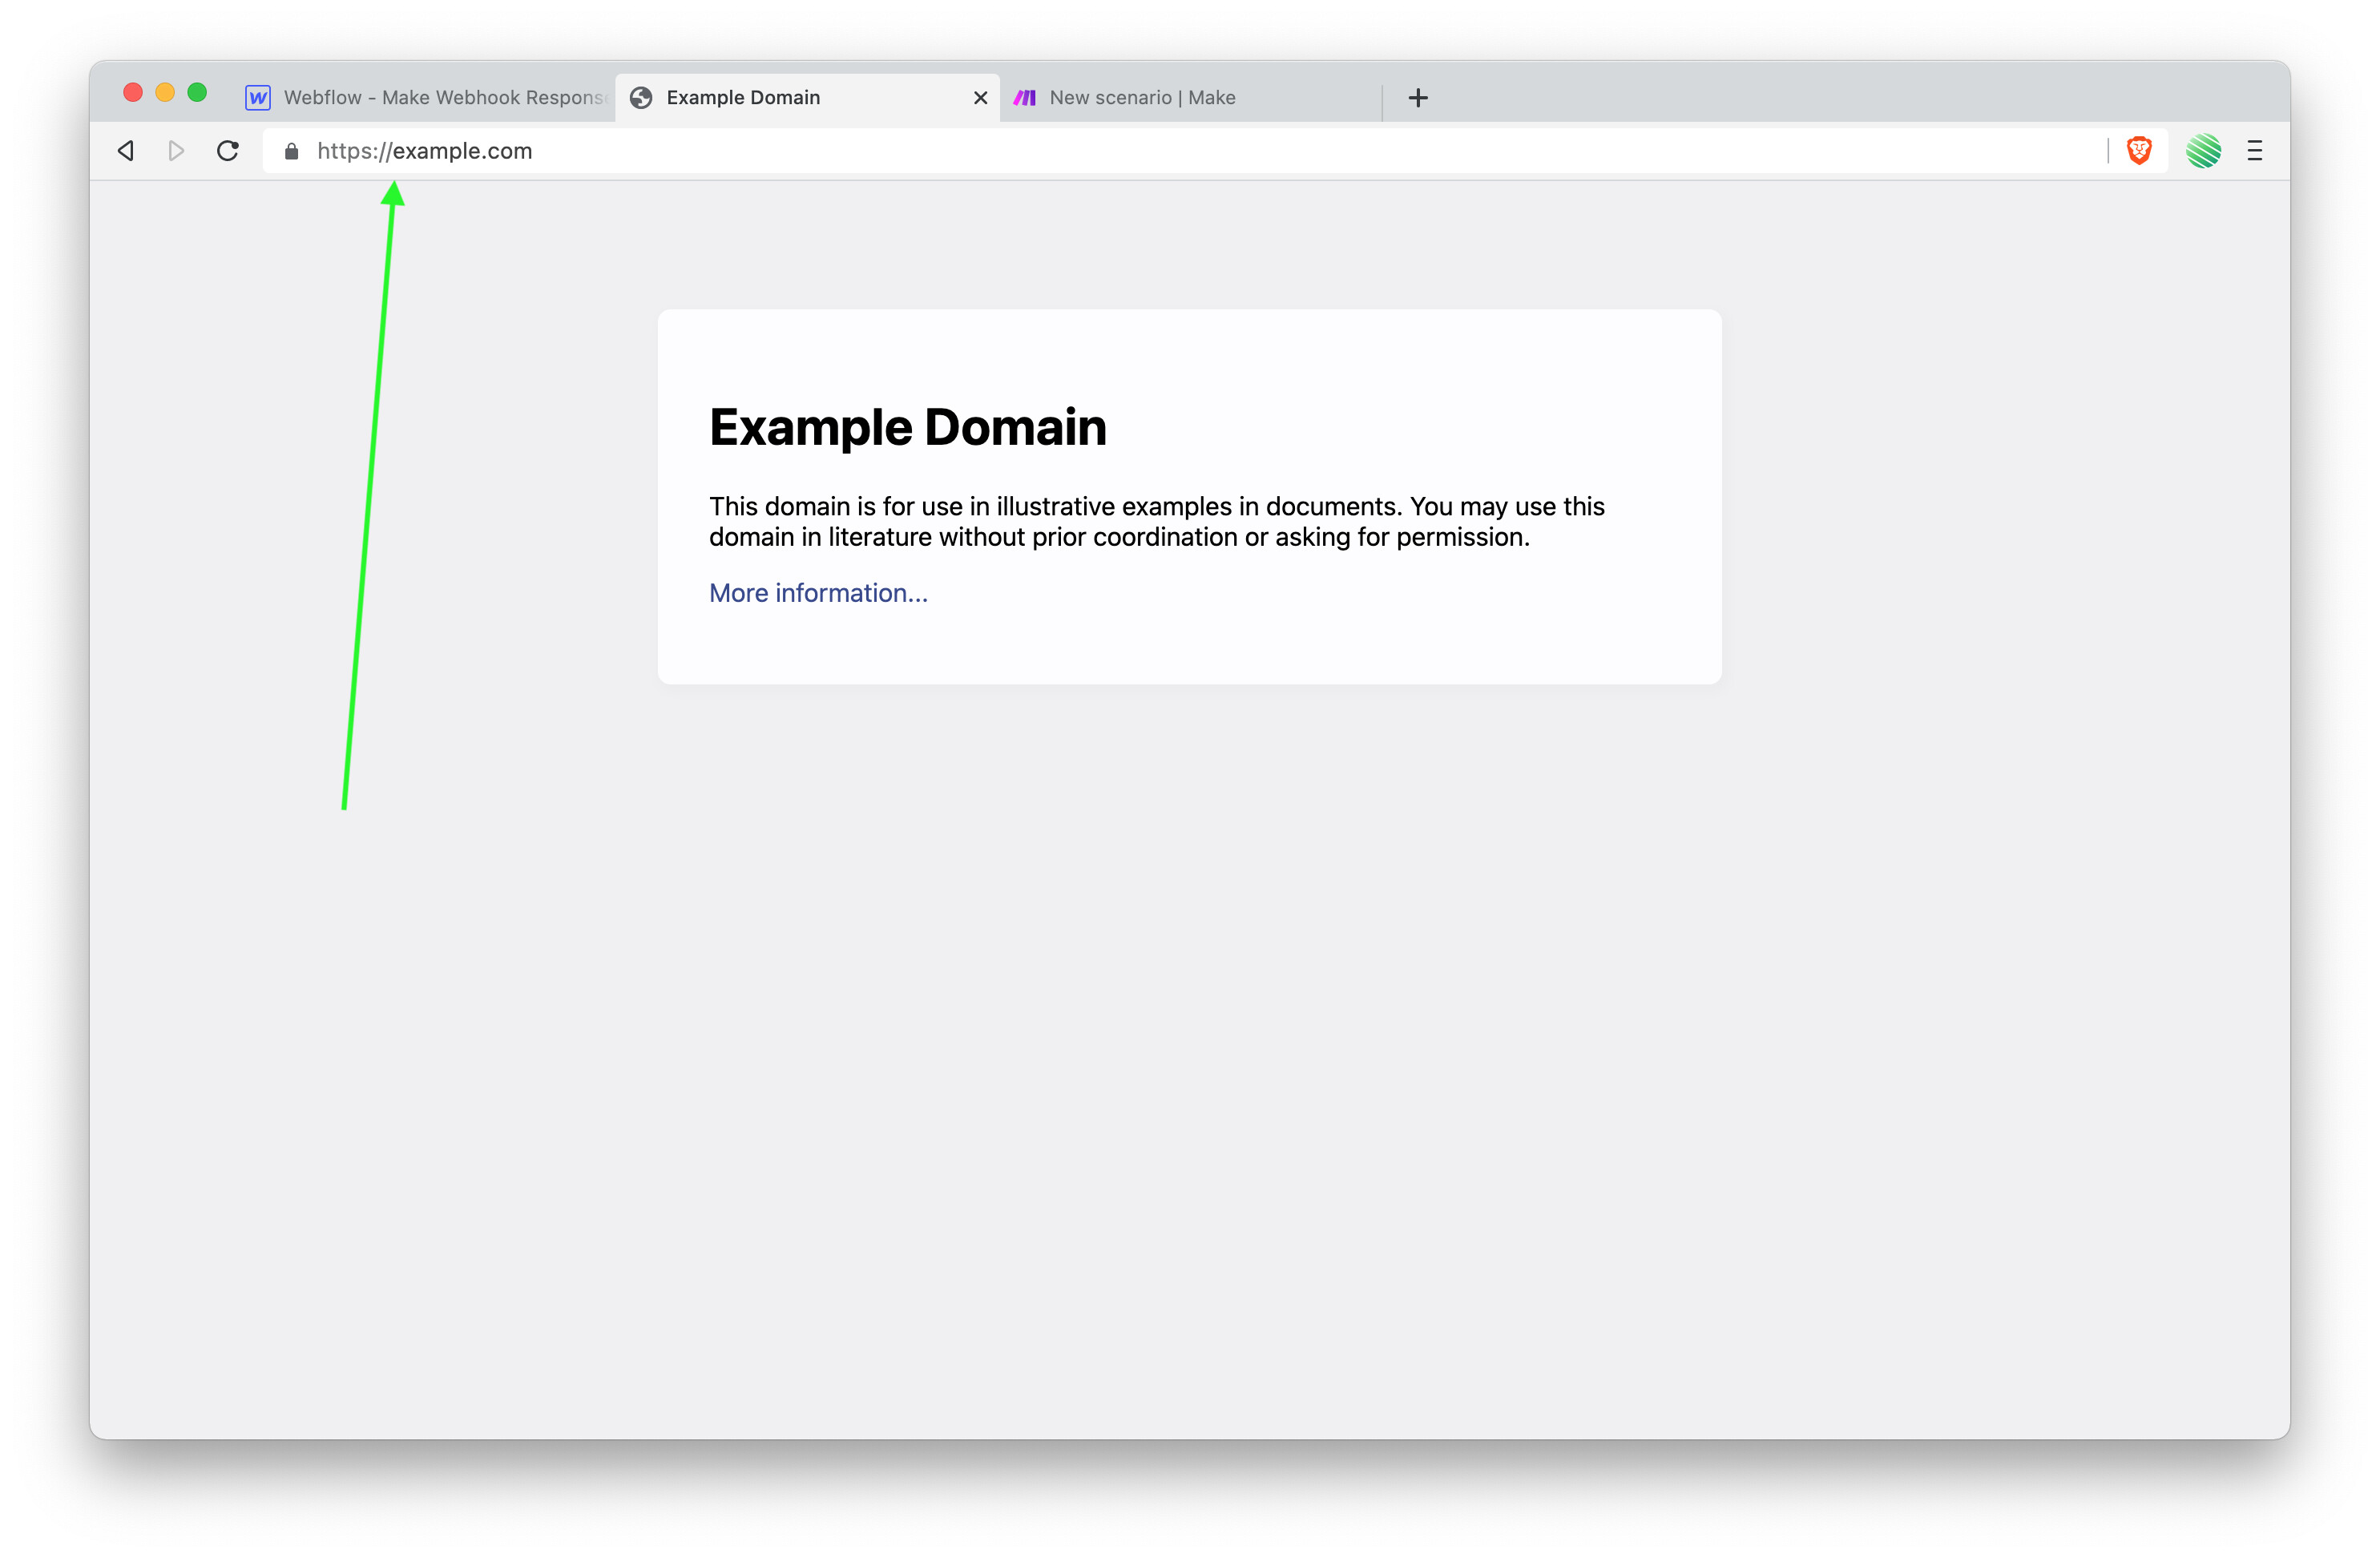Viewport: 2380px width, 1558px height.
Task: Open the browser hamburger menu
Action: (x=2255, y=151)
